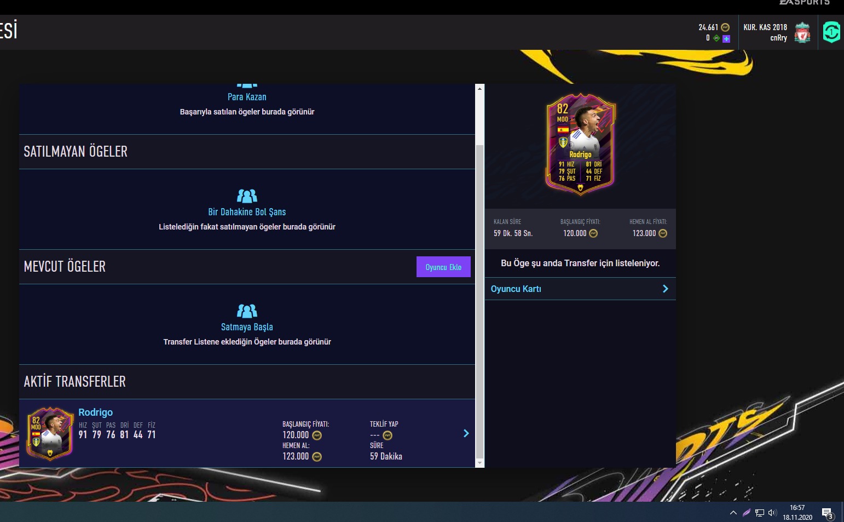Select the Rodrigo player name in active transfers

click(x=95, y=412)
